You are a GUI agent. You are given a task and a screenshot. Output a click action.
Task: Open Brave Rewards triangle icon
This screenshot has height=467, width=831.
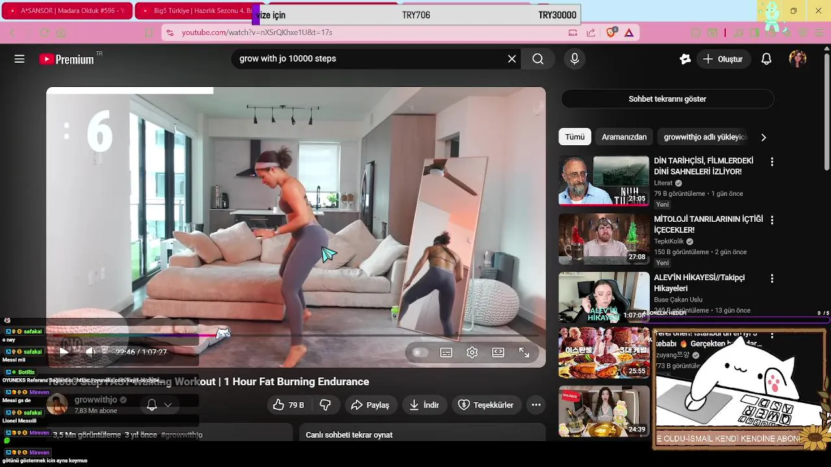coord(629,32)
